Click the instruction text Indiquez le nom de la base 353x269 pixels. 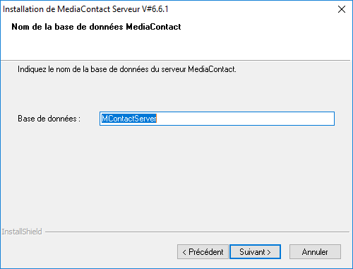point(127,69)
